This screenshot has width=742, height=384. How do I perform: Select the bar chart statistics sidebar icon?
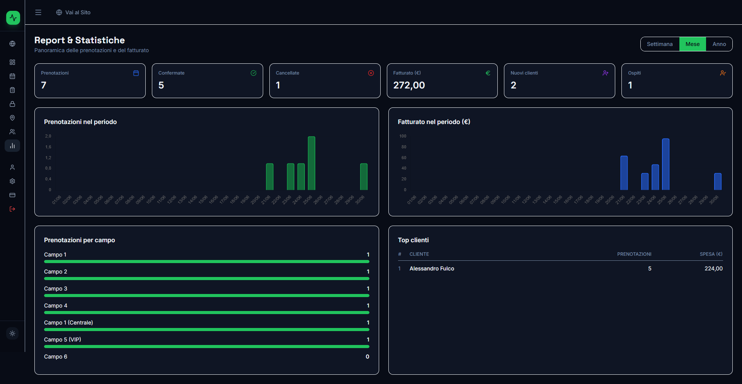coord(12,146)
